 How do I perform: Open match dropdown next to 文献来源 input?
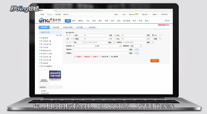coord(132,50)
